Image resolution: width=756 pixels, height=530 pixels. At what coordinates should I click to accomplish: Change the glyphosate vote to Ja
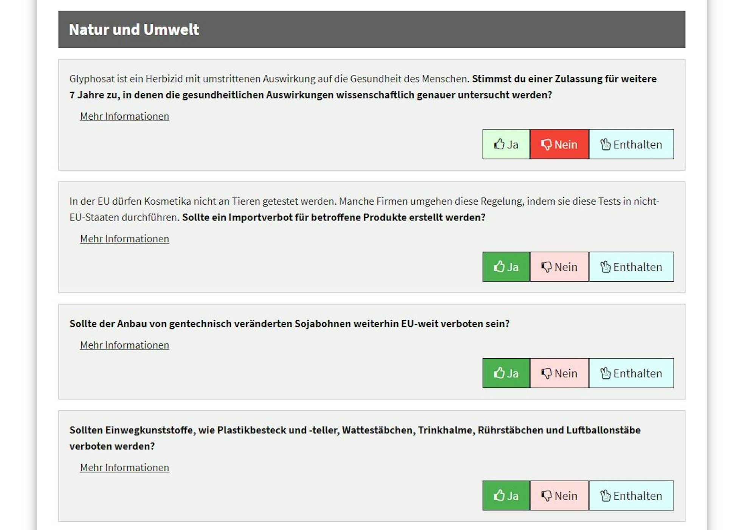506,144
